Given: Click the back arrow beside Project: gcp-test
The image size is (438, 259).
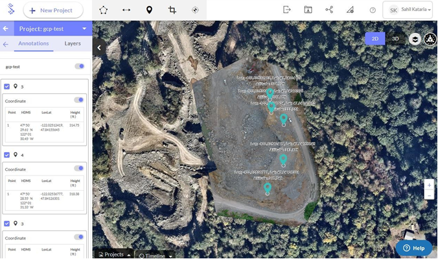Looking at the screenshot, I should pos(6,28).
